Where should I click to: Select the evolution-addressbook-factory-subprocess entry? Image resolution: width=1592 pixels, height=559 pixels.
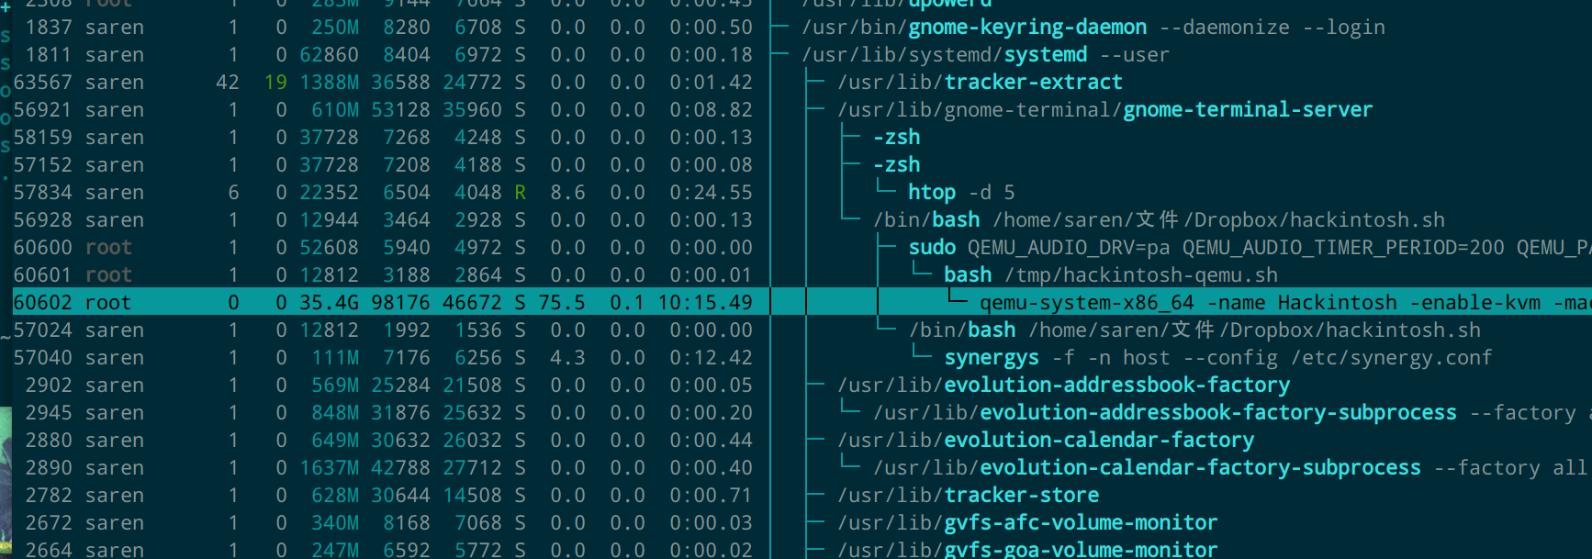click(1217, 413)
